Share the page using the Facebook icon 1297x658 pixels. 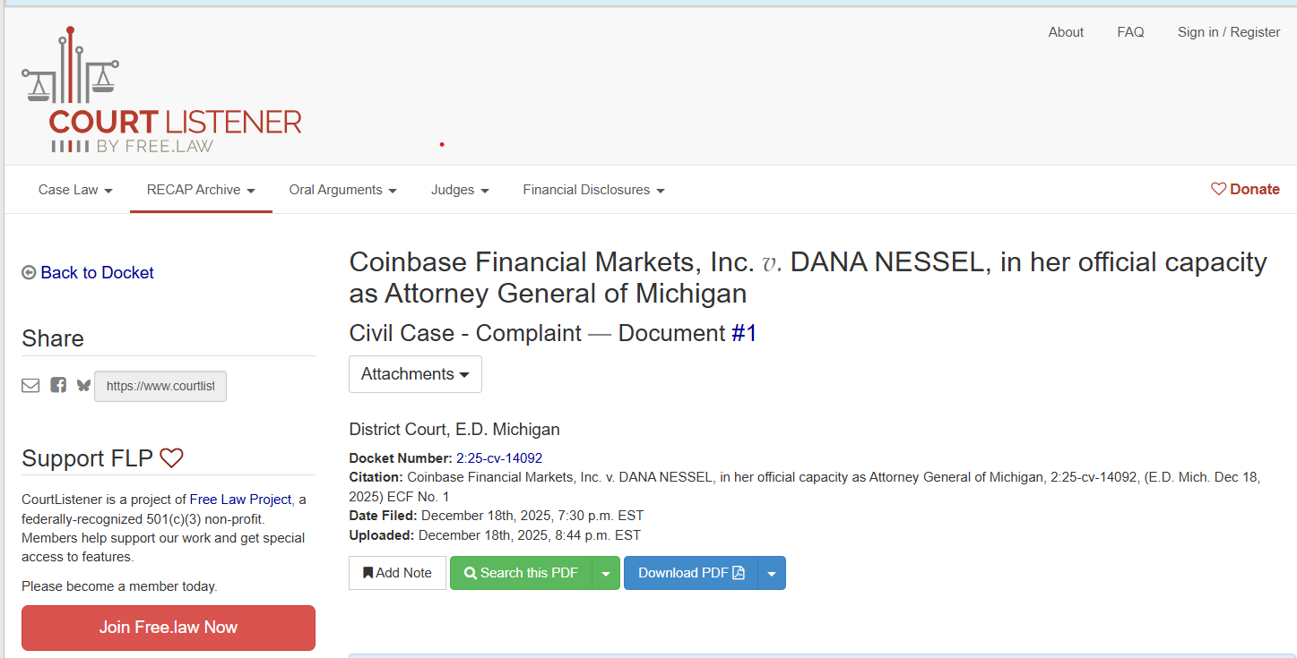(x=57, y=385)
